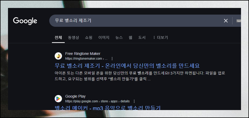Open options menu beside play.google.com URL
This screenshot has height=118, width=249.
point(134,101)
